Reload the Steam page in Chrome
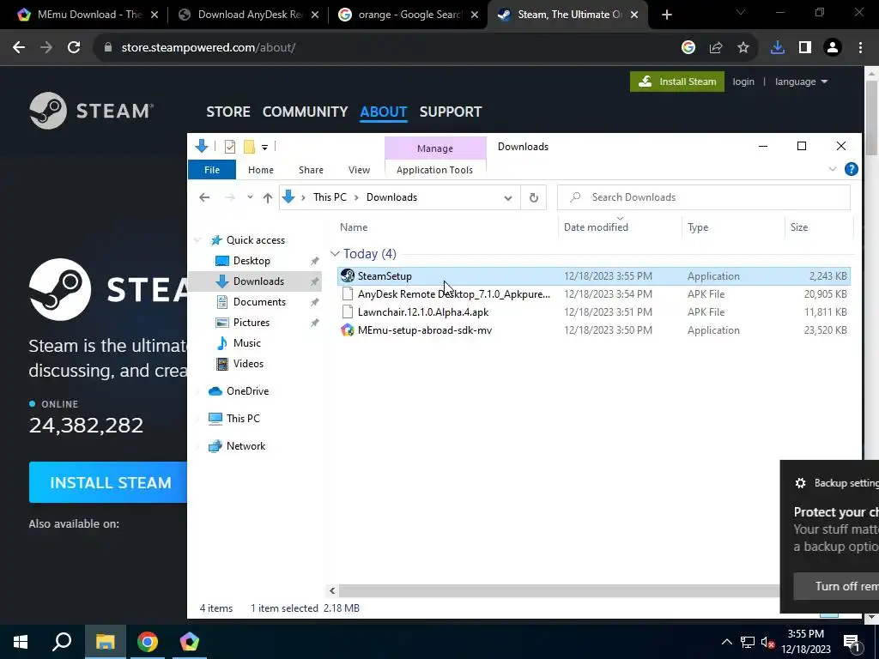879x659 pixels. click(74, 48)
